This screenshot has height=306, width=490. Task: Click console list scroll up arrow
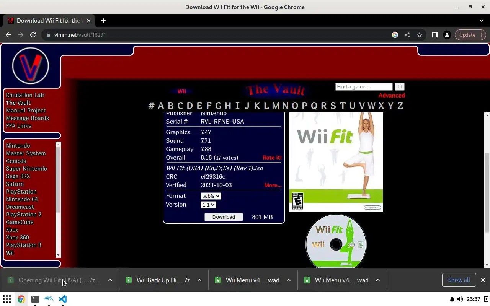pos(58,144)
